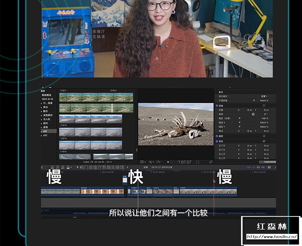Expand the 配乐 folder in sidebar
The image size is (302, 246).
tap(41, 111)
